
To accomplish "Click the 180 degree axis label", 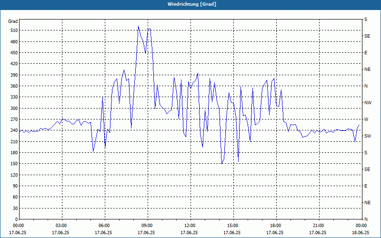I will coord(14,153).
